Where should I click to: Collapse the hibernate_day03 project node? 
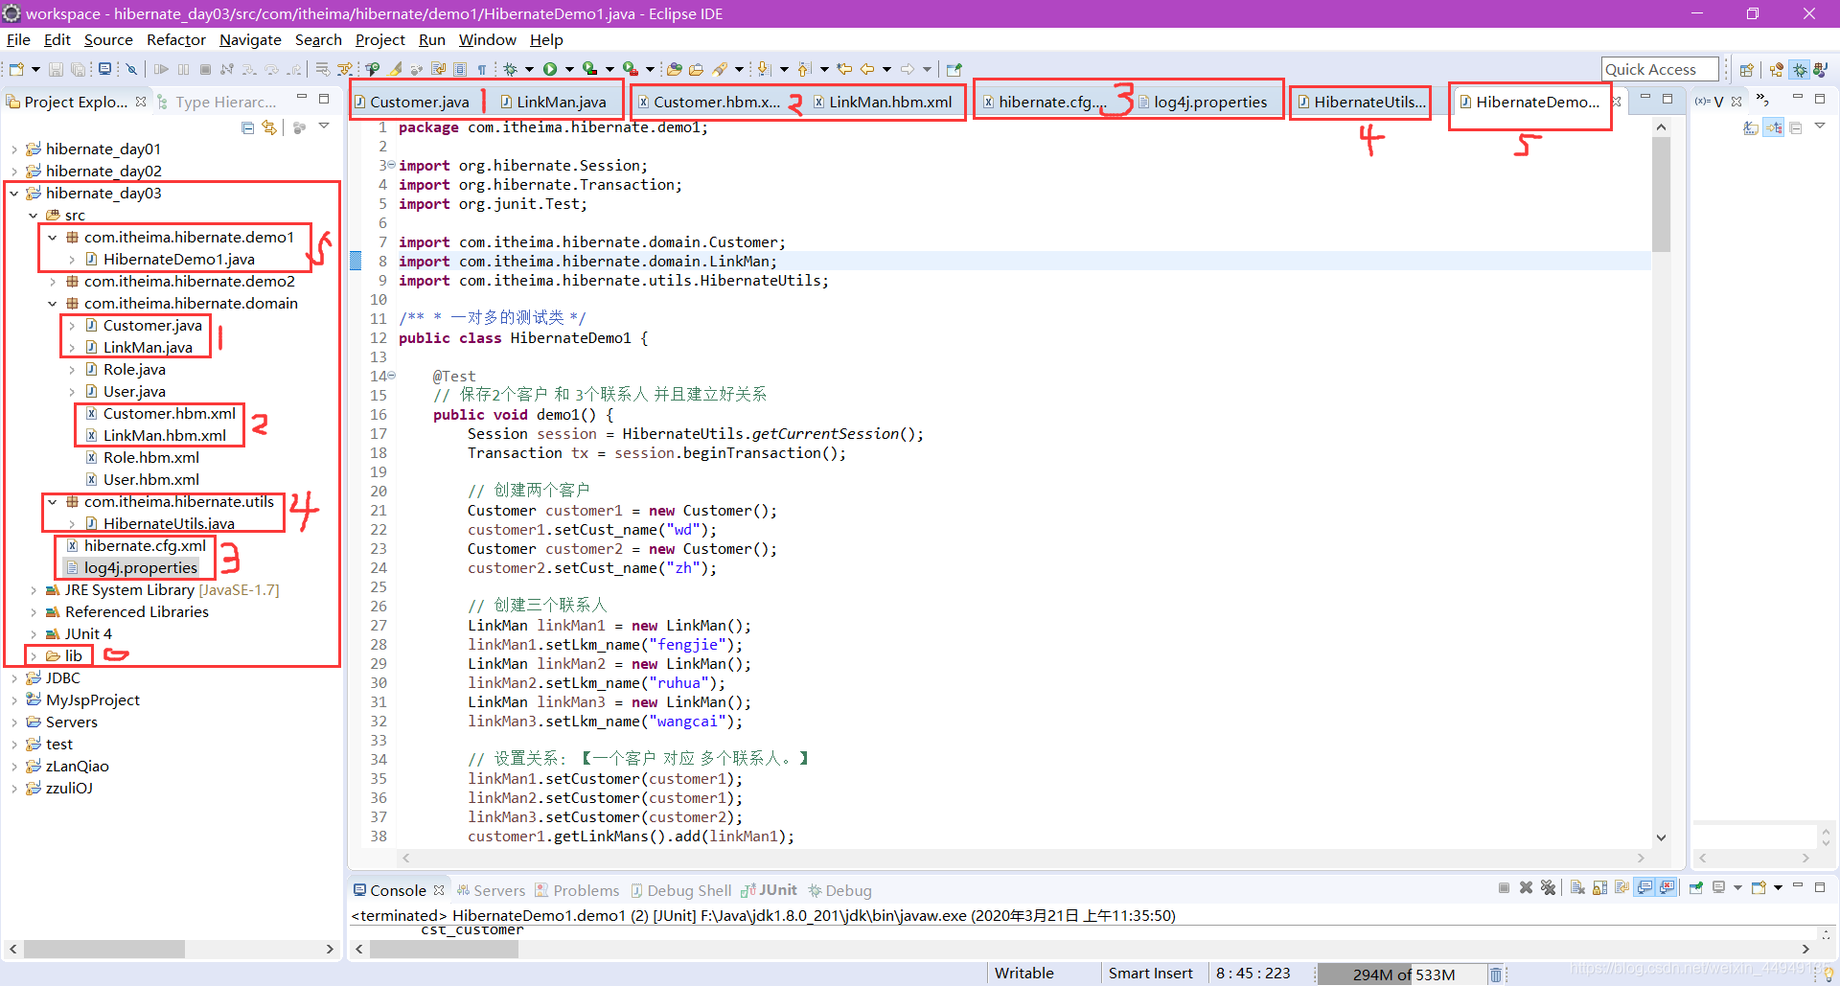[x=13, y=193]
